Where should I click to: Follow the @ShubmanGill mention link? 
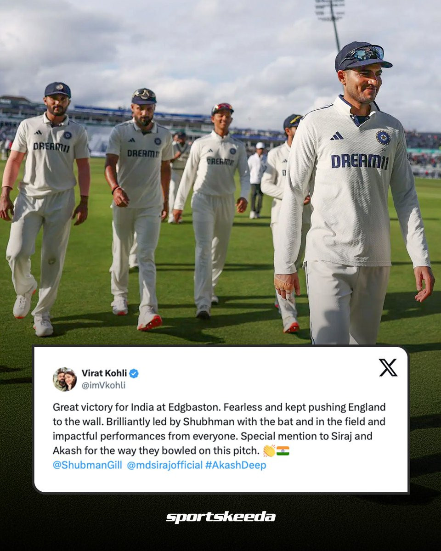pyautogui.click(x=87, y=465)
